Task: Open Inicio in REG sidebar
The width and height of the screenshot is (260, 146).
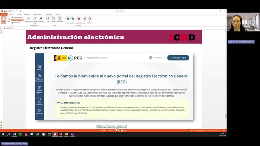Action: pyautogui.click(x=39, y=67)
